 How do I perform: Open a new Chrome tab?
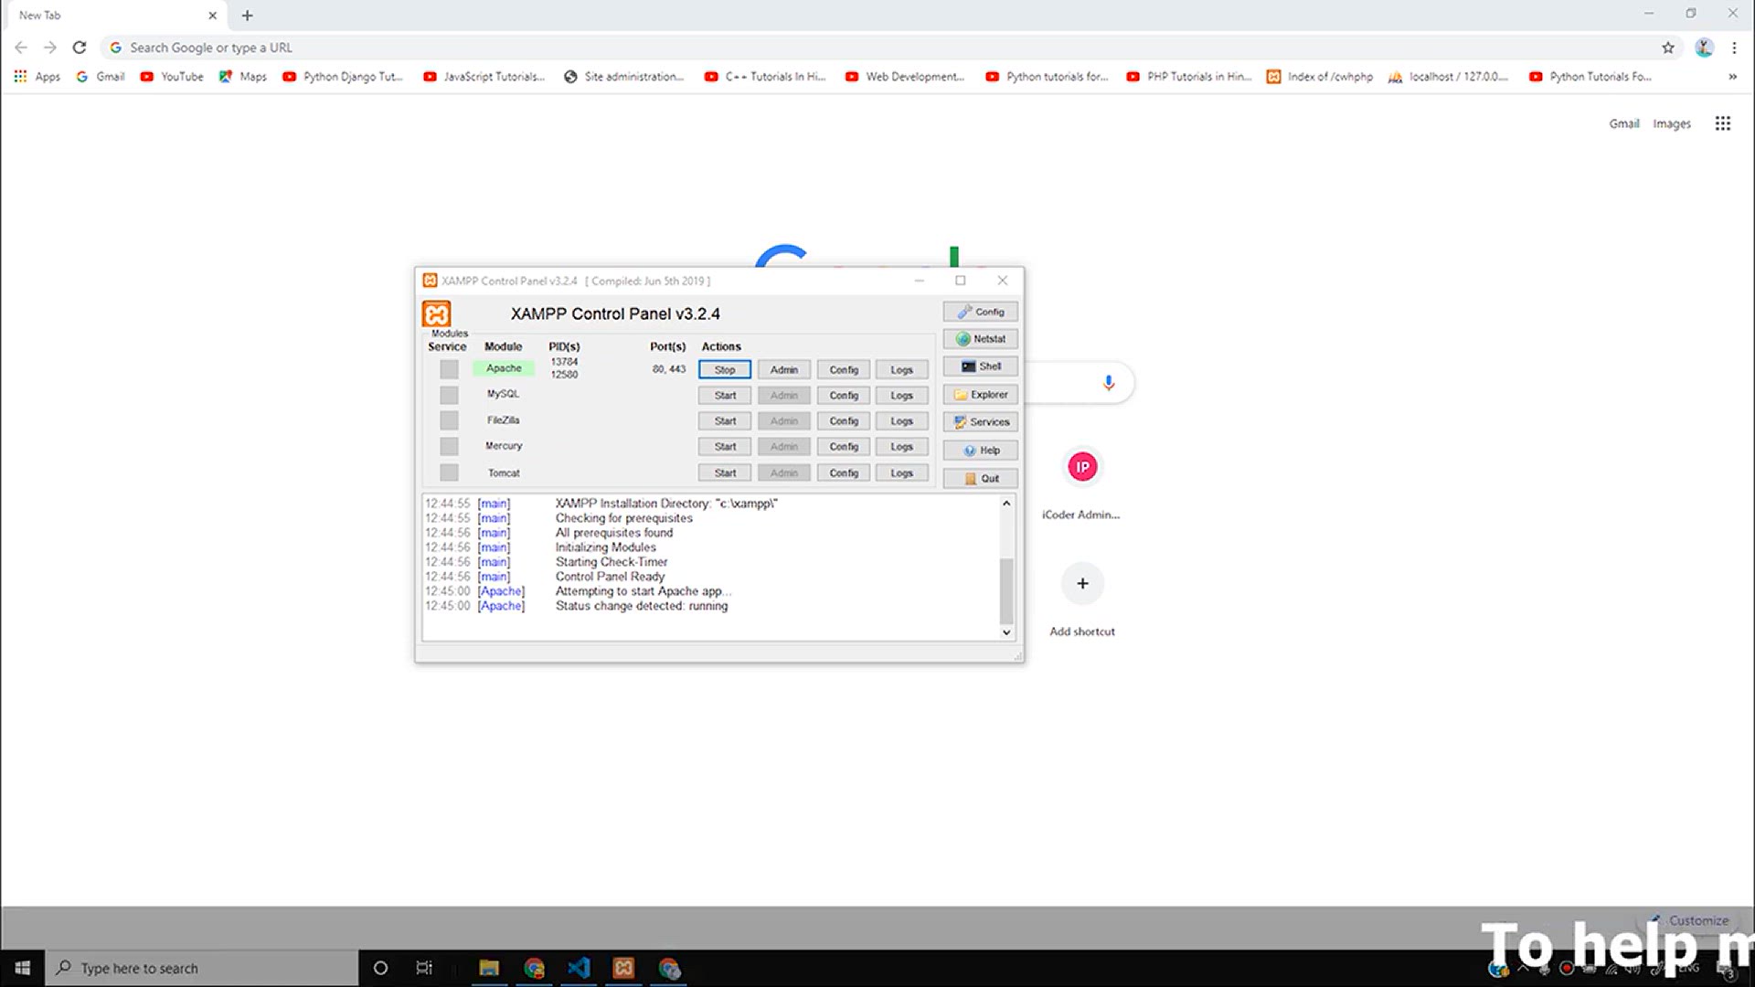tap(247, 16)
